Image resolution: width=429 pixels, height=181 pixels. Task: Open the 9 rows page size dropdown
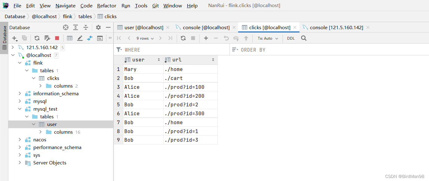coord(145,38)
